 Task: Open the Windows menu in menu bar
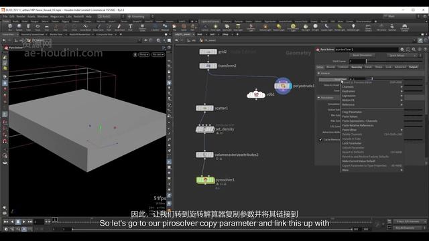tap(43, 16)
